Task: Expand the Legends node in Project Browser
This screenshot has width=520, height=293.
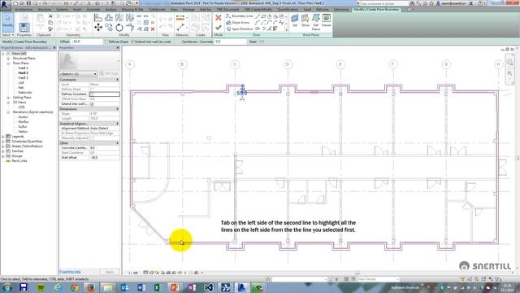Action: [3, 137]
